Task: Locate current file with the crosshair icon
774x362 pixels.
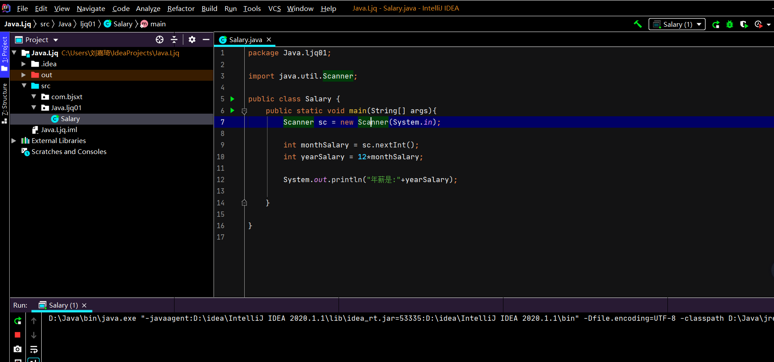Action: click(x=160, y=39)
